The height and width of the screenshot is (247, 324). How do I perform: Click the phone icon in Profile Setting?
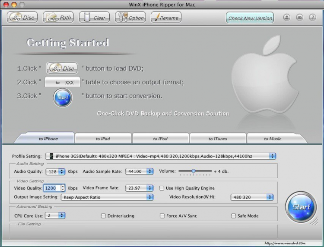click(51, 156)
